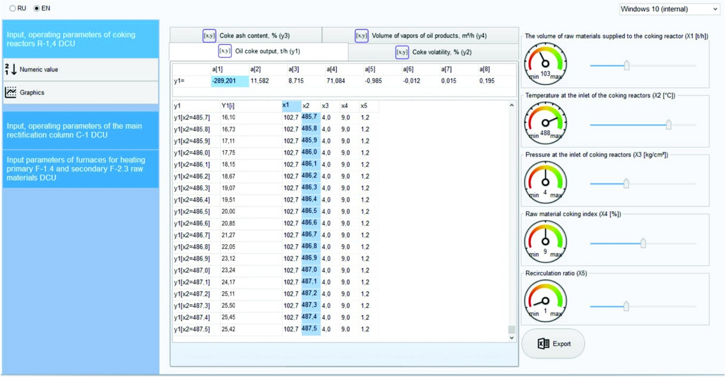
Task: Click the coking index X4 gauge
Action: [545, 242]
